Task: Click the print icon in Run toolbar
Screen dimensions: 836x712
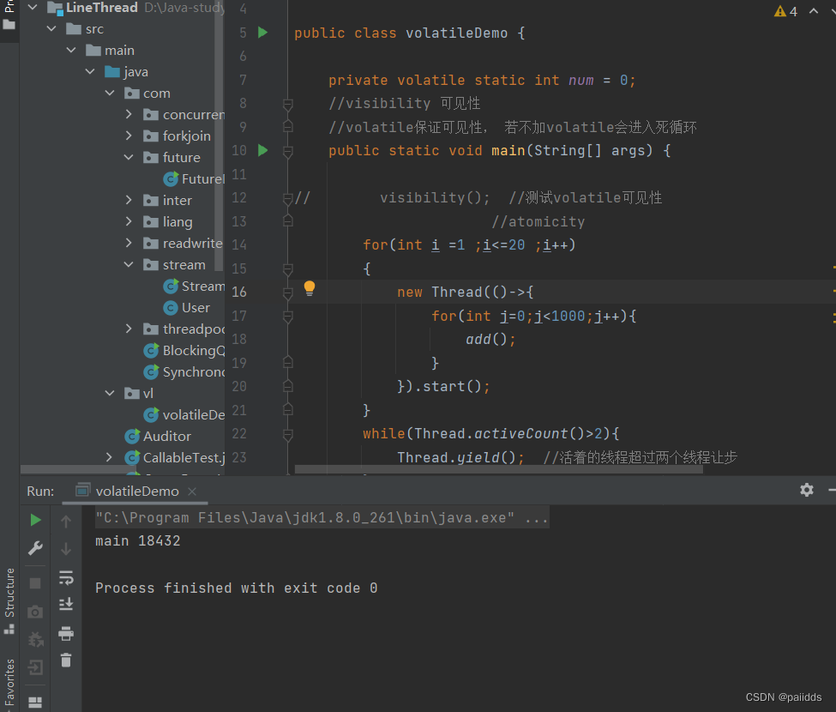Action: (66, 634)
